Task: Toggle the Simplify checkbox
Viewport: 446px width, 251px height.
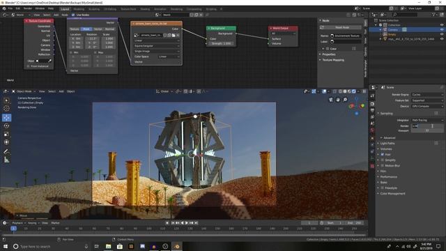Action: (383, 160)
